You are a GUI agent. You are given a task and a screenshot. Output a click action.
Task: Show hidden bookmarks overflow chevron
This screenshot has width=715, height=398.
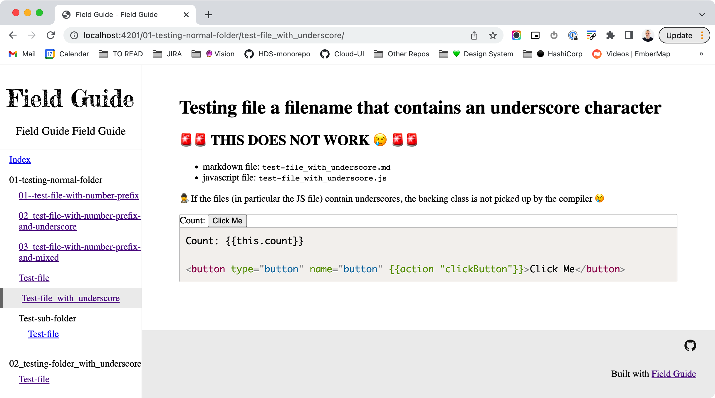(701, 54)
